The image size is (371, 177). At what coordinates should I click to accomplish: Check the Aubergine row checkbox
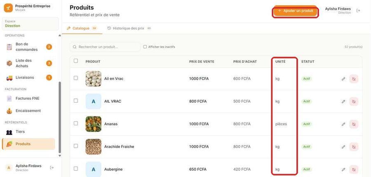coord(76,168)
